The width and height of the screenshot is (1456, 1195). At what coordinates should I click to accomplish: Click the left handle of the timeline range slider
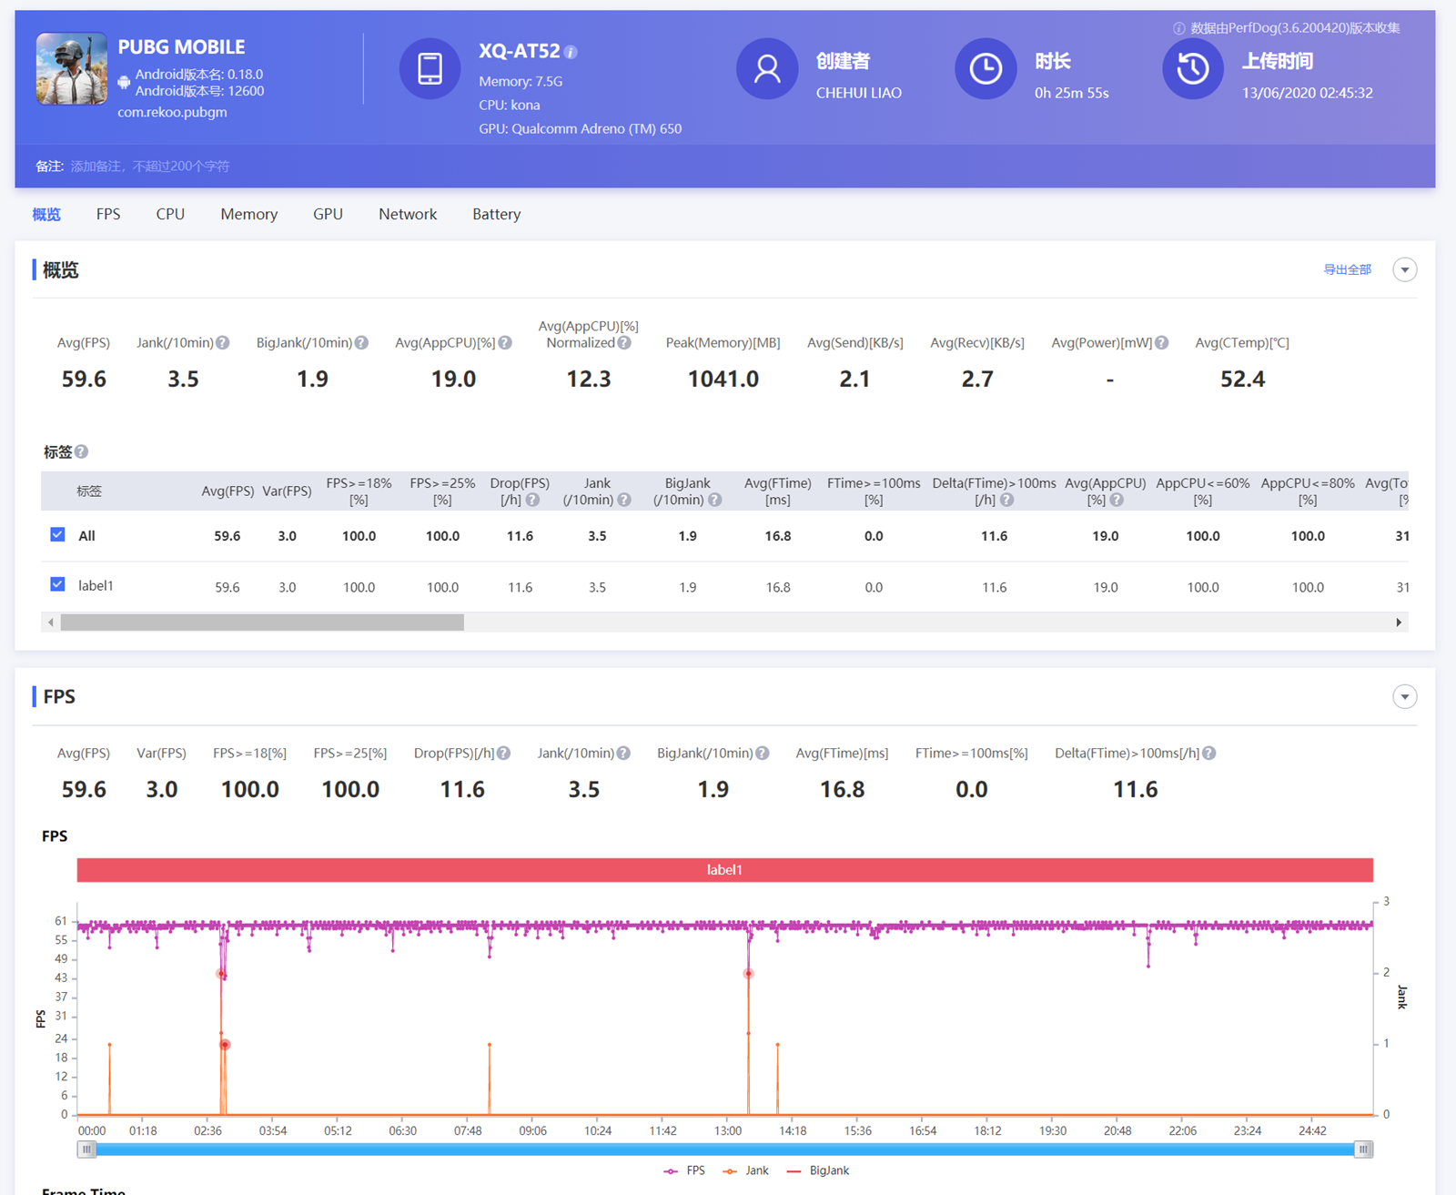(86, 1149)
